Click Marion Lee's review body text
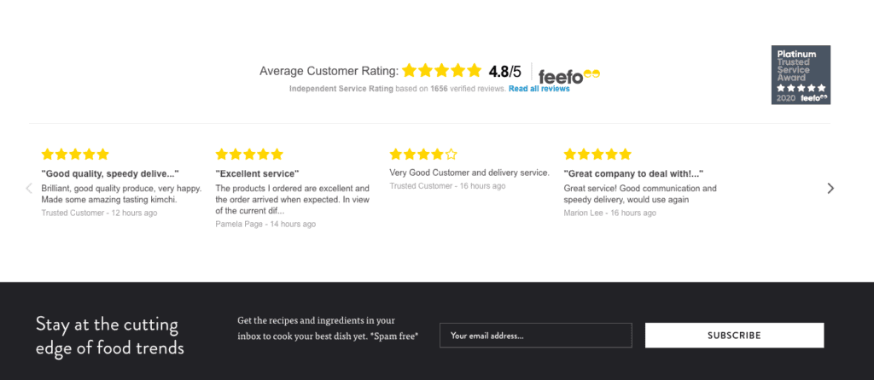Viewport: 874px width, 380px height. pos(640,194)
